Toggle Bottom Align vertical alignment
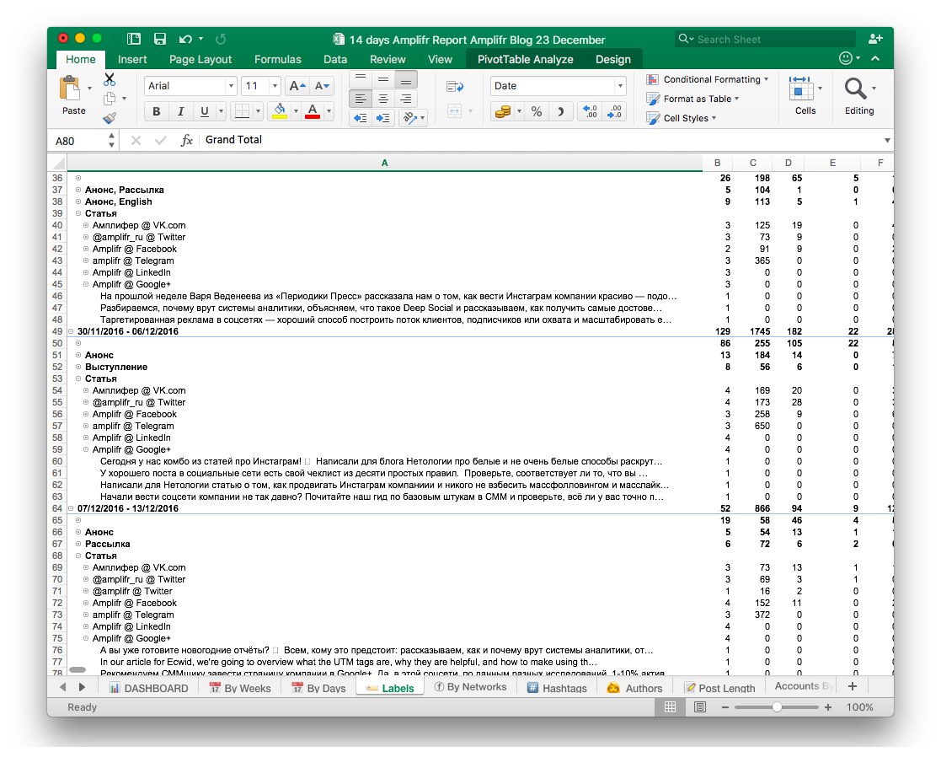Image resolution: width=941 pixels, height=784 pixels. click(406, 80)
